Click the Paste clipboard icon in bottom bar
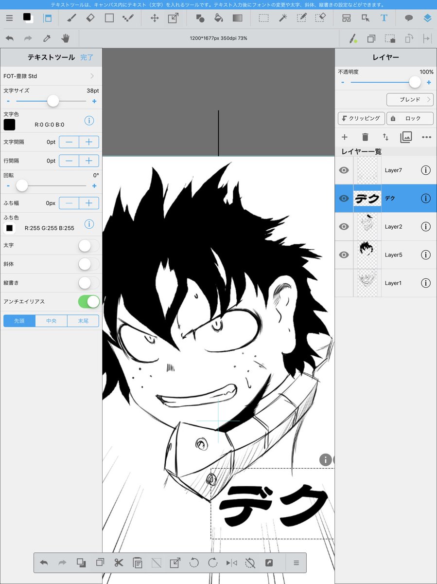The width and height of the screenshot is (437, 584). 138,563
